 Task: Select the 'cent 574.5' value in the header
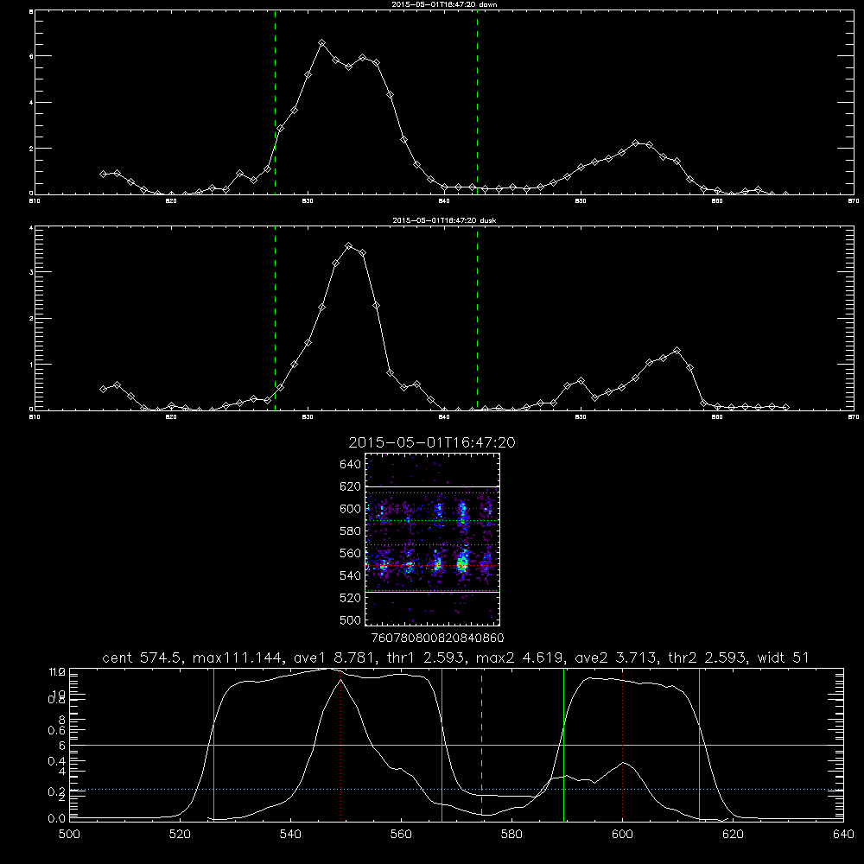pyautogui.click(x=143, y=658)
